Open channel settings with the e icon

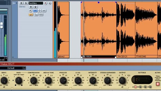[30, 11]
